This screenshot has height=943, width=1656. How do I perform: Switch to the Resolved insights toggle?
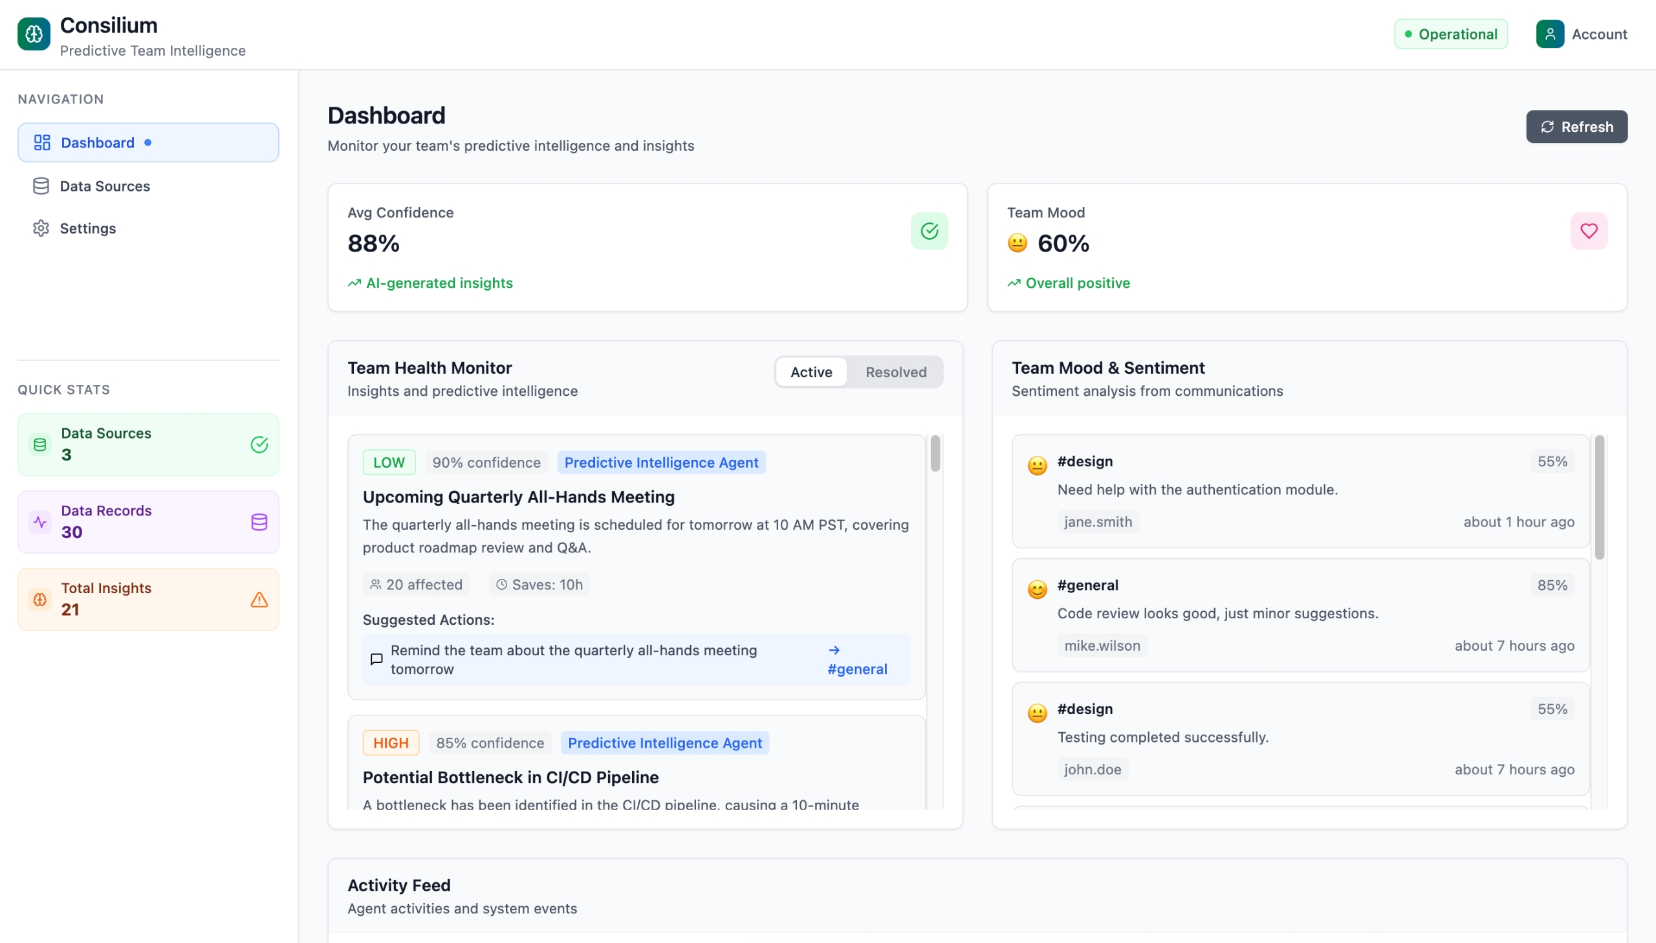pos(895,372)
